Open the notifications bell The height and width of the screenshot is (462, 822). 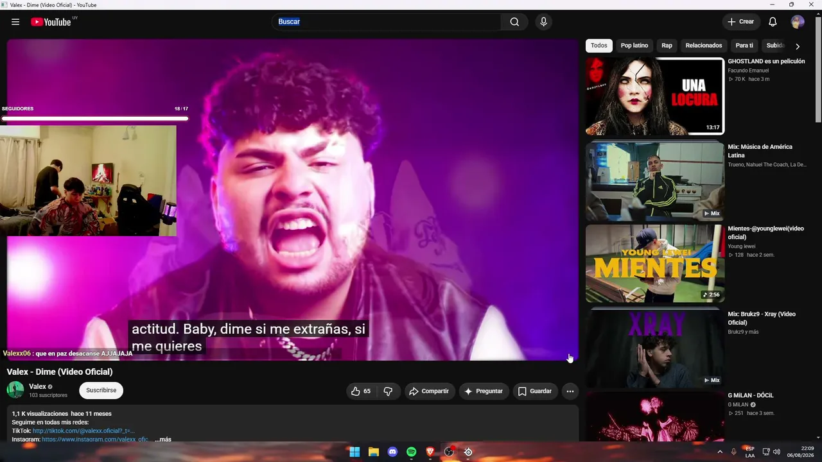tap(773, 22)
